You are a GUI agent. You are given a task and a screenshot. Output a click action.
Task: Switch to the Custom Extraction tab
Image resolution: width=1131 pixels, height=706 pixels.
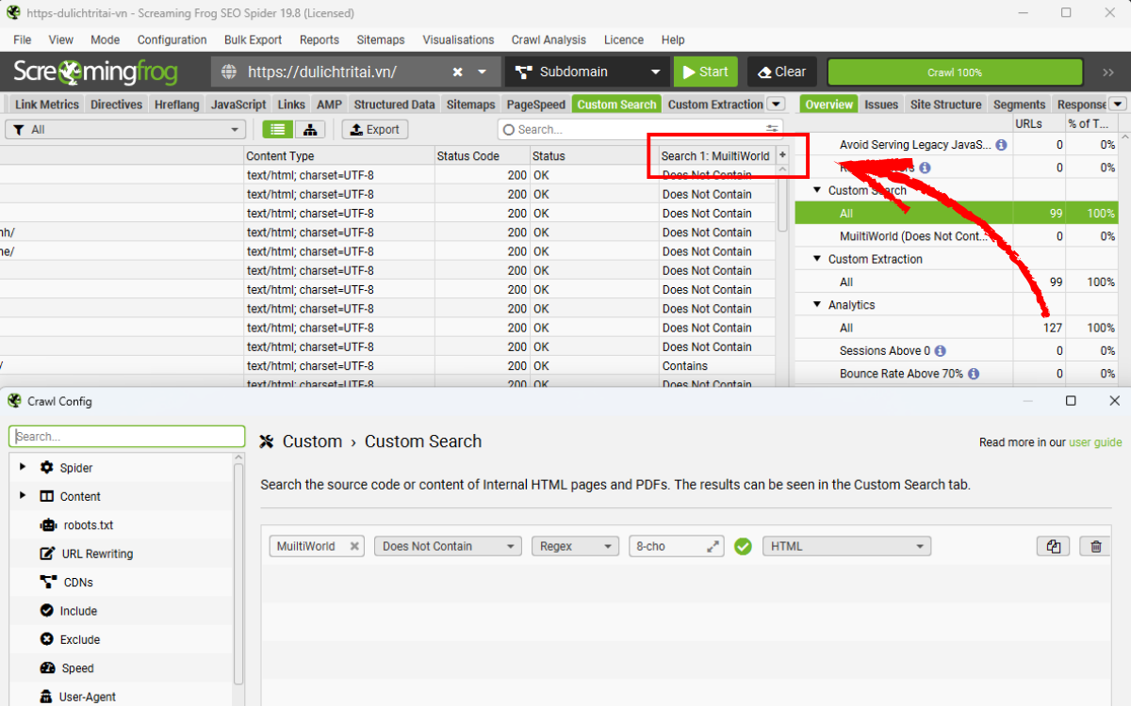714,104
